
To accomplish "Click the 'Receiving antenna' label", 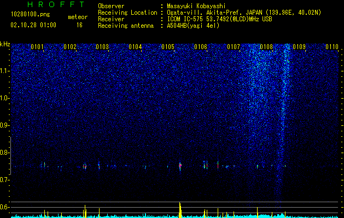I will tap(126, 26).
